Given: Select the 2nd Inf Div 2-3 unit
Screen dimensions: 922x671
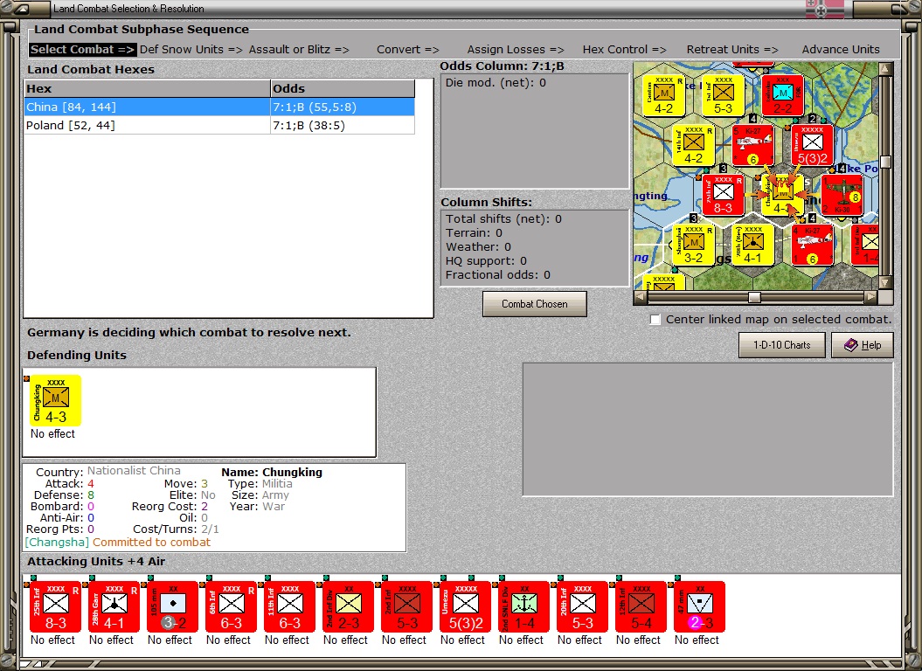Looking at the screenshot, I should (348, 607).
